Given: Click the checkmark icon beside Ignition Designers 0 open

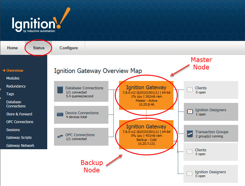Looking at the screenshot, I should coord(189,174).
